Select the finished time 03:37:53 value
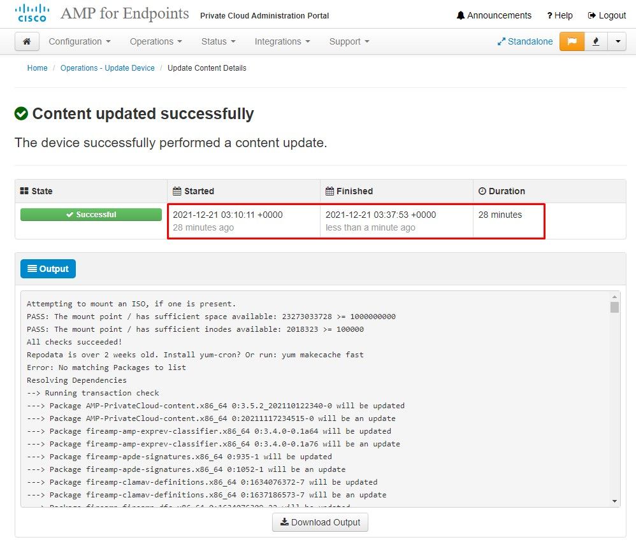This screenshot has width=636, height=549. point(381,215)
